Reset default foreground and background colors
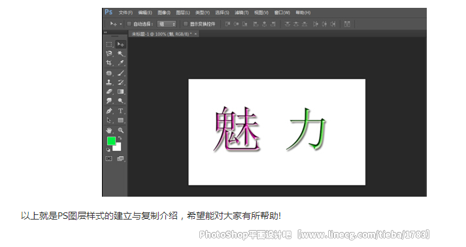Image resolution: width=466 pixels, height=247 pixels. pyautogui.click(x=108, y=150)
